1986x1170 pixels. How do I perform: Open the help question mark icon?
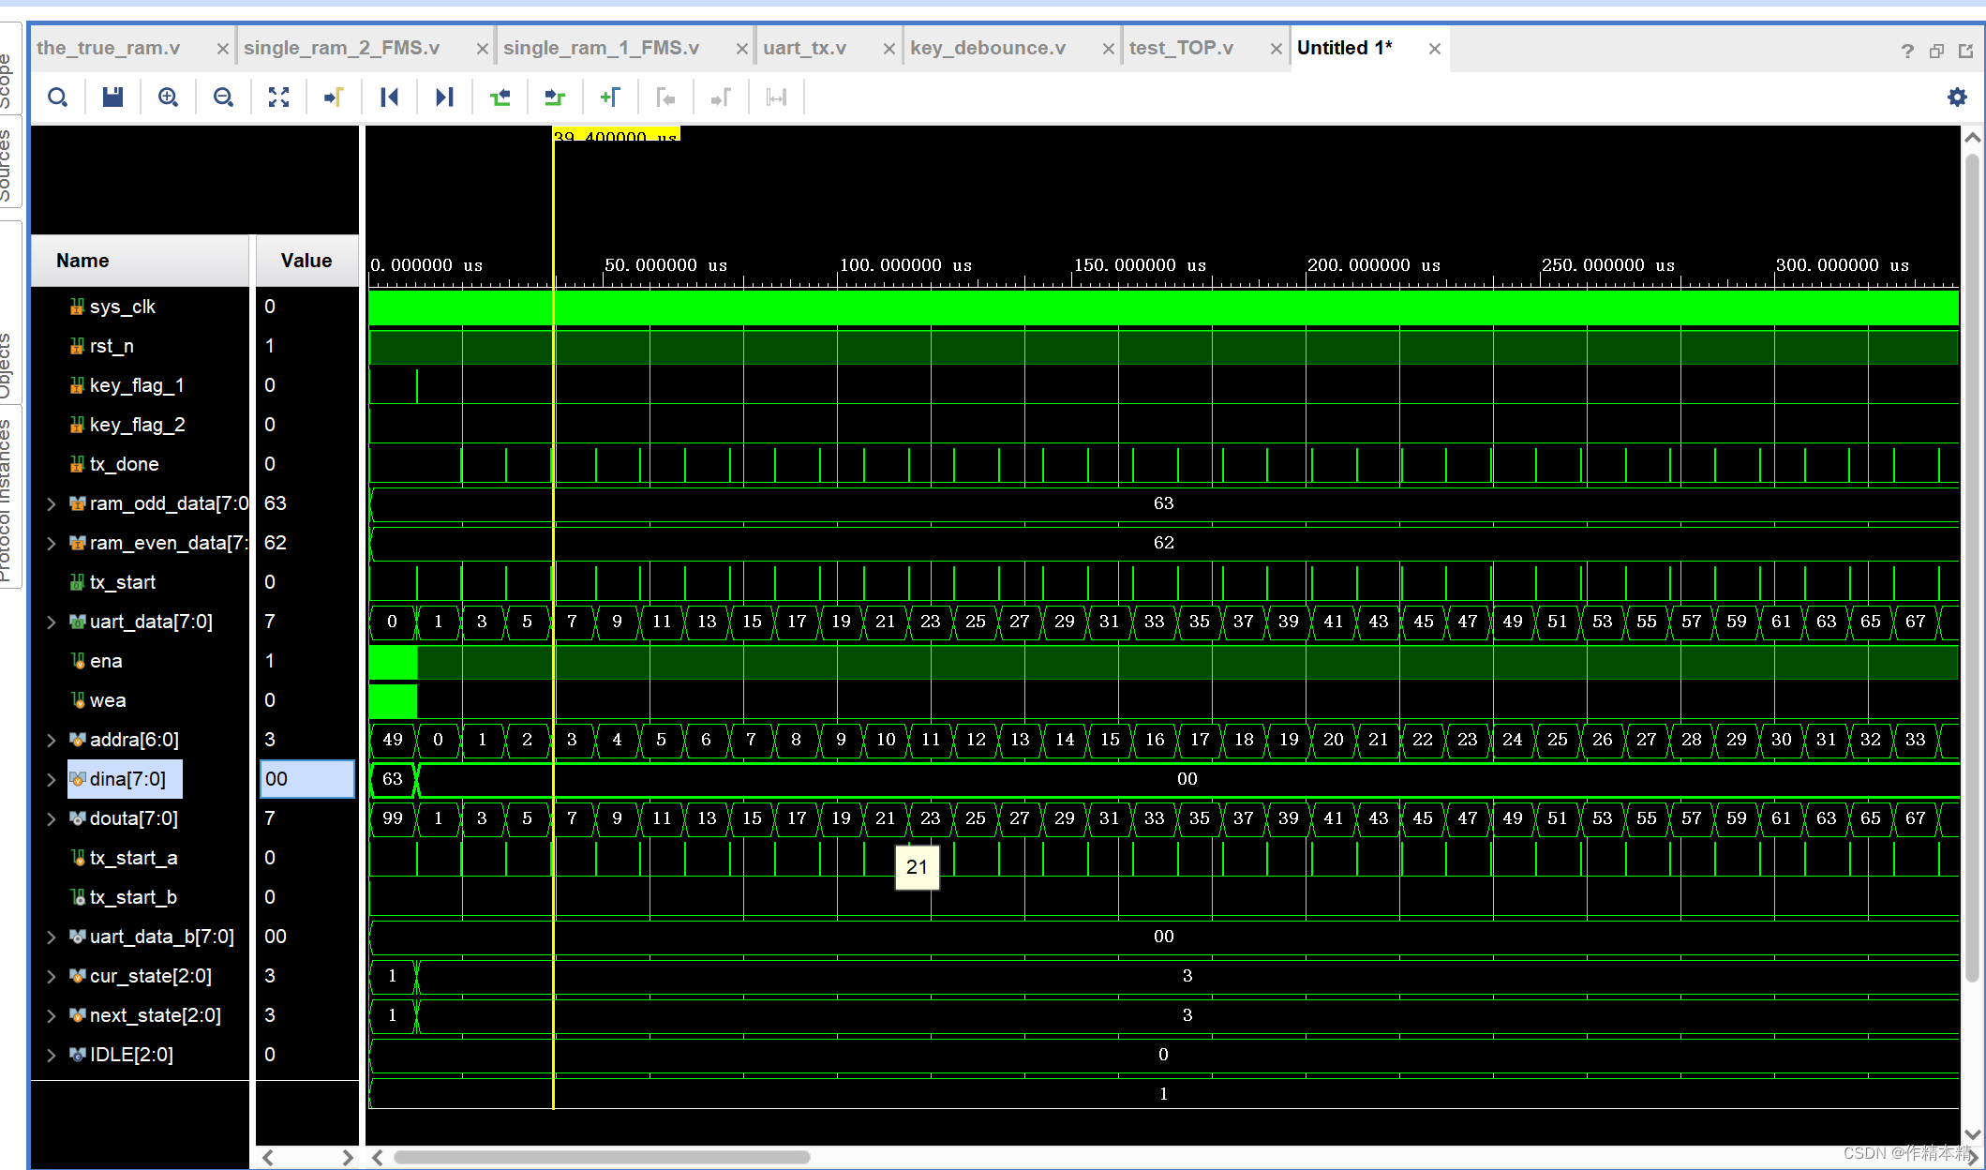pos(1907,51)
